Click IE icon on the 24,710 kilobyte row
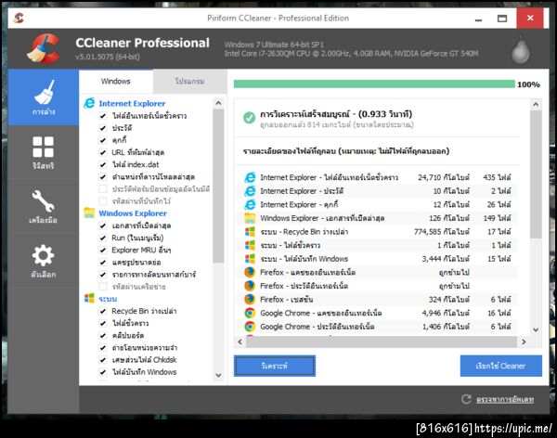This screenshot has width=557, height=438. click(x=250, y=177)
